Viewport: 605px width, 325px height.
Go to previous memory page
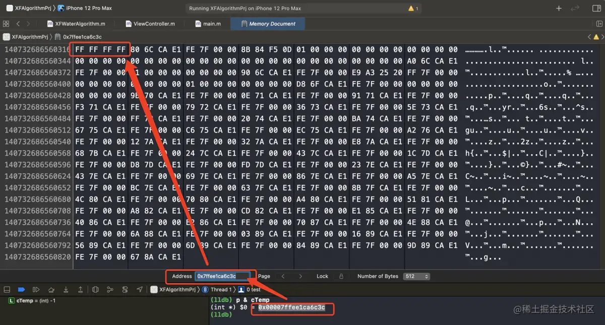point(283,277)
